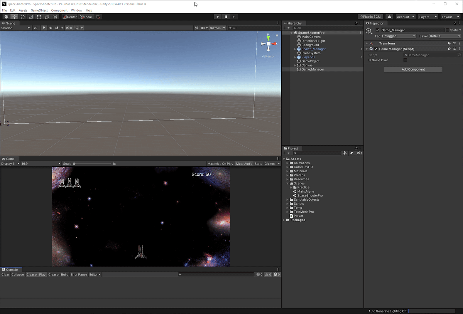The height and width of the screenshot is (314, 463).
Task: Select the Rect Transform tool
Action: (x=39, y=17)
